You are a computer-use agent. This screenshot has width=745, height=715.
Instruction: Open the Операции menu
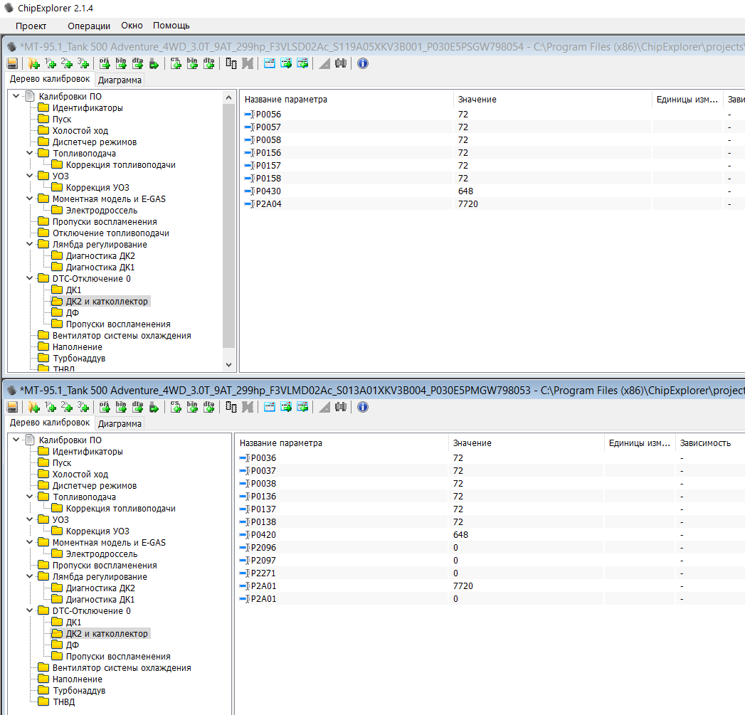[89, 26]
